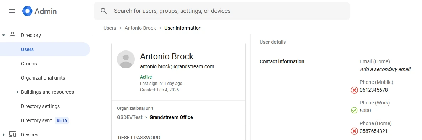Click the Google Admin logo
422x140 pixels.
click(39, 11)
